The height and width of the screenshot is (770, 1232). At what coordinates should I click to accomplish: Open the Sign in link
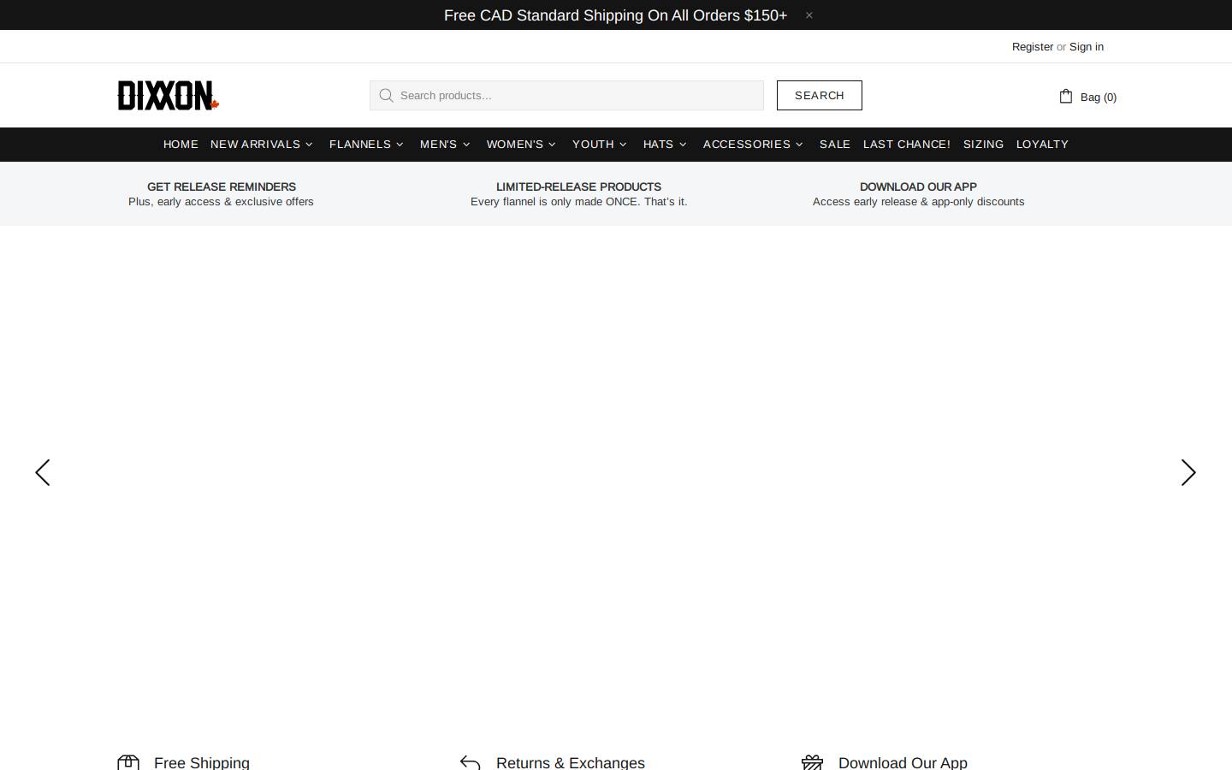coord(1087,47)
